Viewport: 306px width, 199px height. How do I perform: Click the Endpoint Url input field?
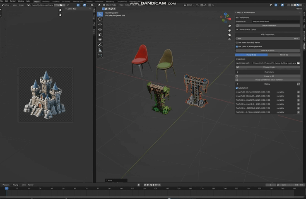coord(276,22)
